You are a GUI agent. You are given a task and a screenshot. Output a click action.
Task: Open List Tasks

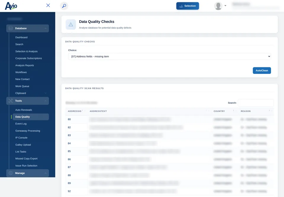pyautogui.click(x=21, y=152)
